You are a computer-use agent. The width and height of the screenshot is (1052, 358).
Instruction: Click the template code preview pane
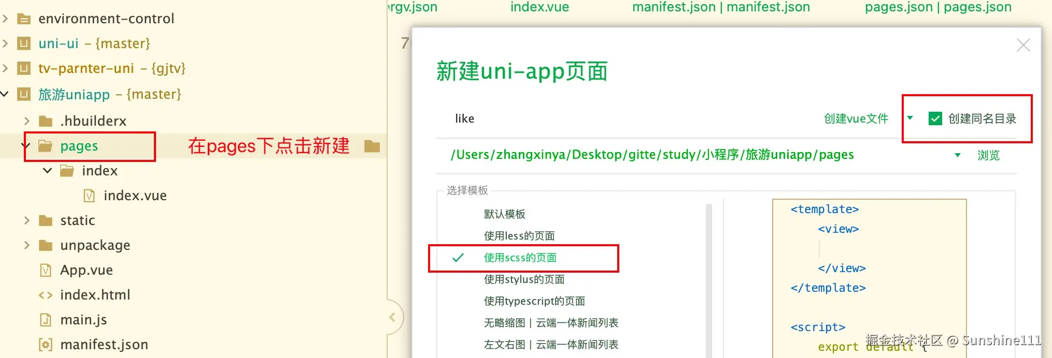(869, 278)
